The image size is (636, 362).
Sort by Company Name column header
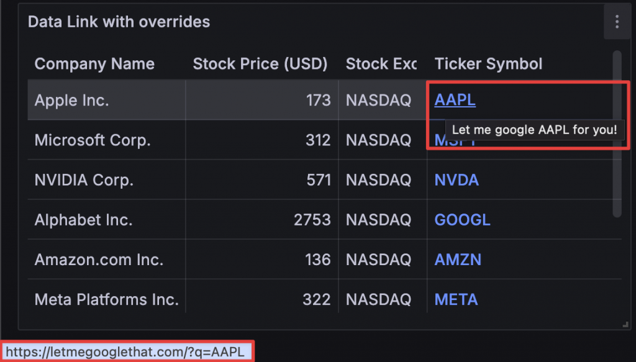(94, 64)
